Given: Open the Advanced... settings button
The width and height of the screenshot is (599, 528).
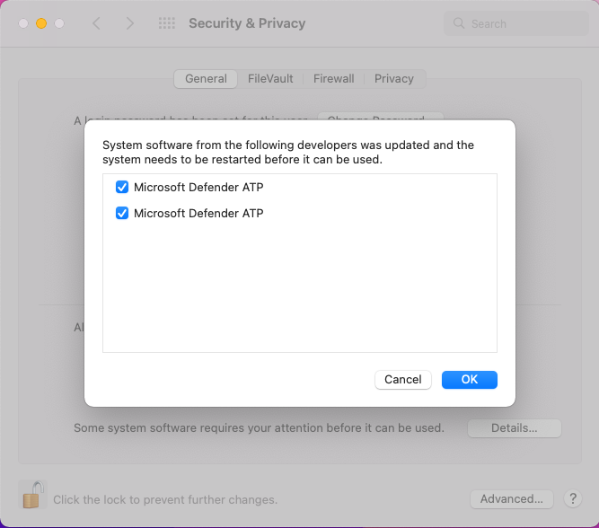Looking at the screenshot, I should click(x=512, y=499).
